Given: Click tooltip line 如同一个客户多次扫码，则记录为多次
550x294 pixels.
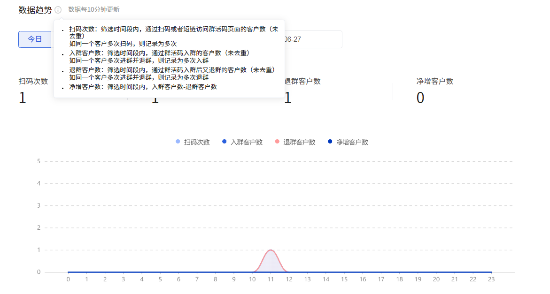Looking at the screenshot, I should [x=123, y=44].
